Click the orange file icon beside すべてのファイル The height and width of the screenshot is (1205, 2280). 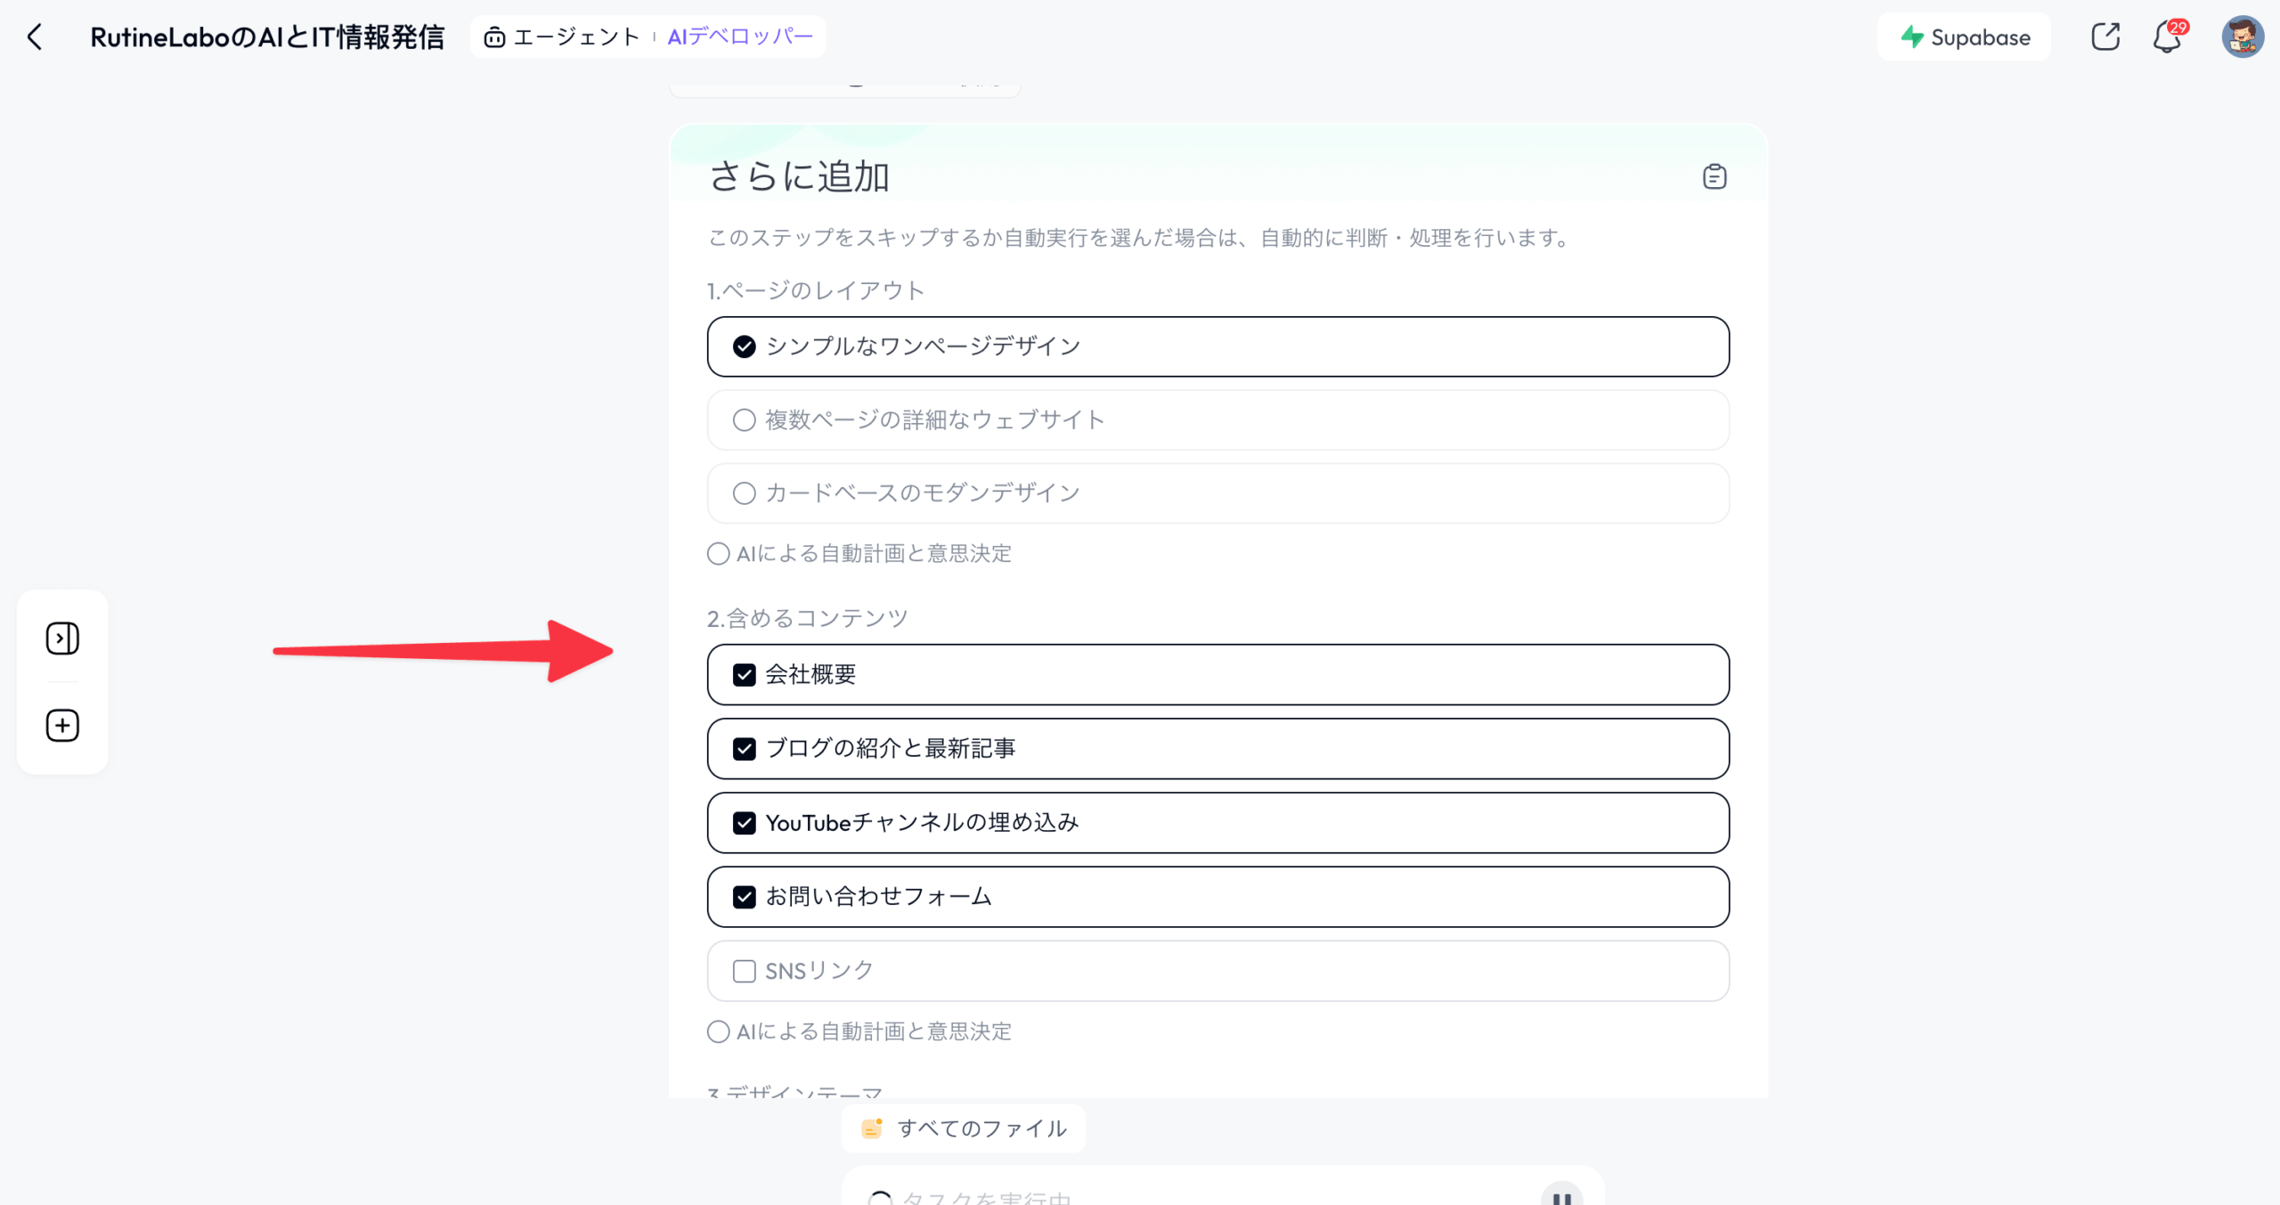click(871, 1128)
